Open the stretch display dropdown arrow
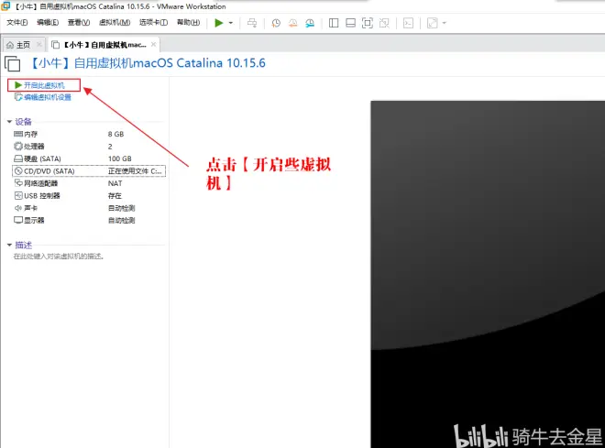Viewport: 605px width, 448px height. pos(444,23)
